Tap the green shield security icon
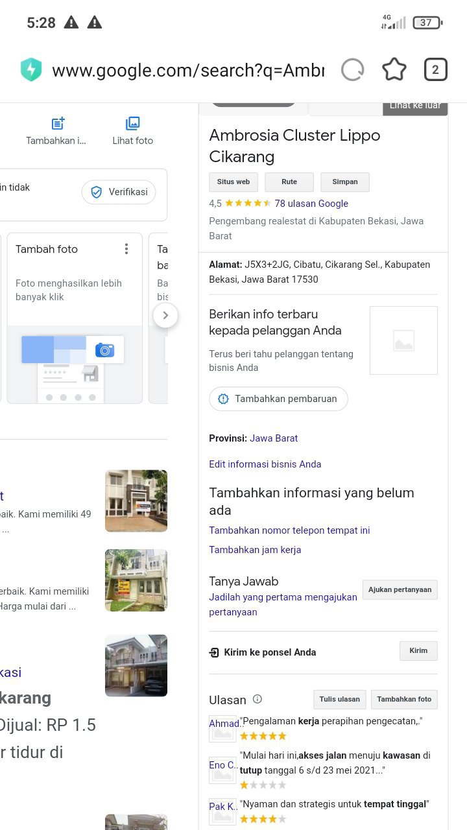This screenshot has width=467, height=830. tap(30, 70)
